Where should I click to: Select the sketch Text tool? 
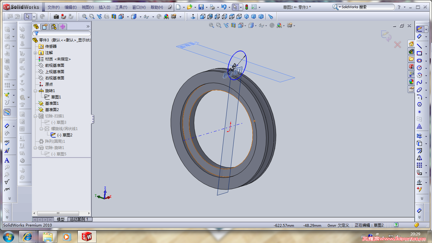point(419,127)
